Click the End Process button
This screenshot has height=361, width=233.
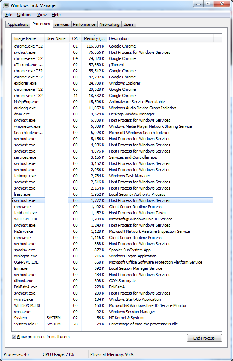(x=204, y=338)
